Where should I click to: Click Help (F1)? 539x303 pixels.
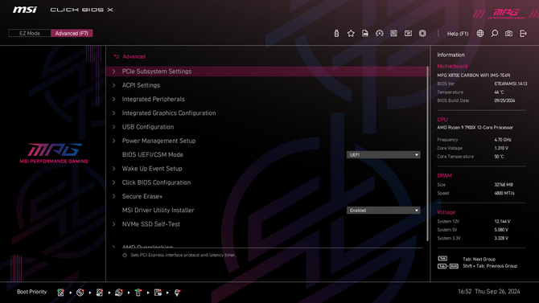click(458, 33)
